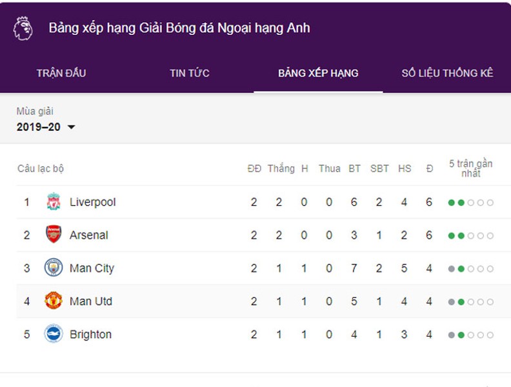This screenshot has height=387, width=511.
Task: Click the Premier League lion logo
Action: [x=23, y=28]
